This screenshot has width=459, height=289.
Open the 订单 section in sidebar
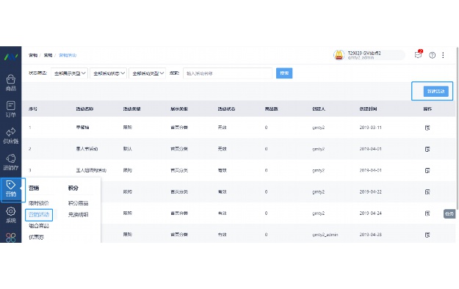point(10,109)
